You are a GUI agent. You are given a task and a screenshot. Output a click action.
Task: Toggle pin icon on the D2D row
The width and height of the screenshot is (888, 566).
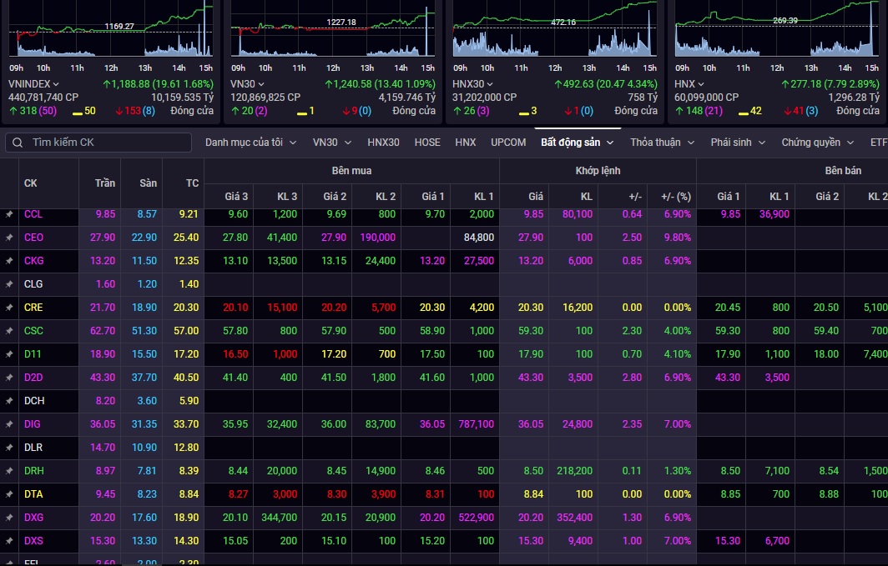coord(9,378)
